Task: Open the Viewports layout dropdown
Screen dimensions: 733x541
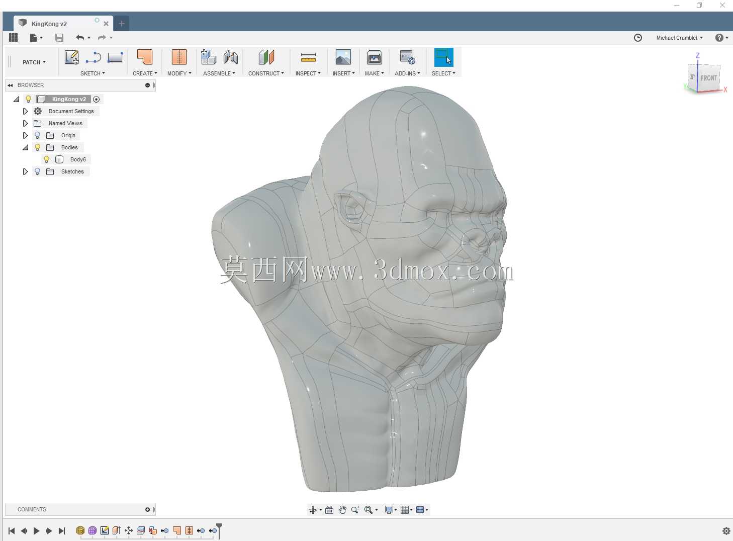Action: tap(422, 510)
